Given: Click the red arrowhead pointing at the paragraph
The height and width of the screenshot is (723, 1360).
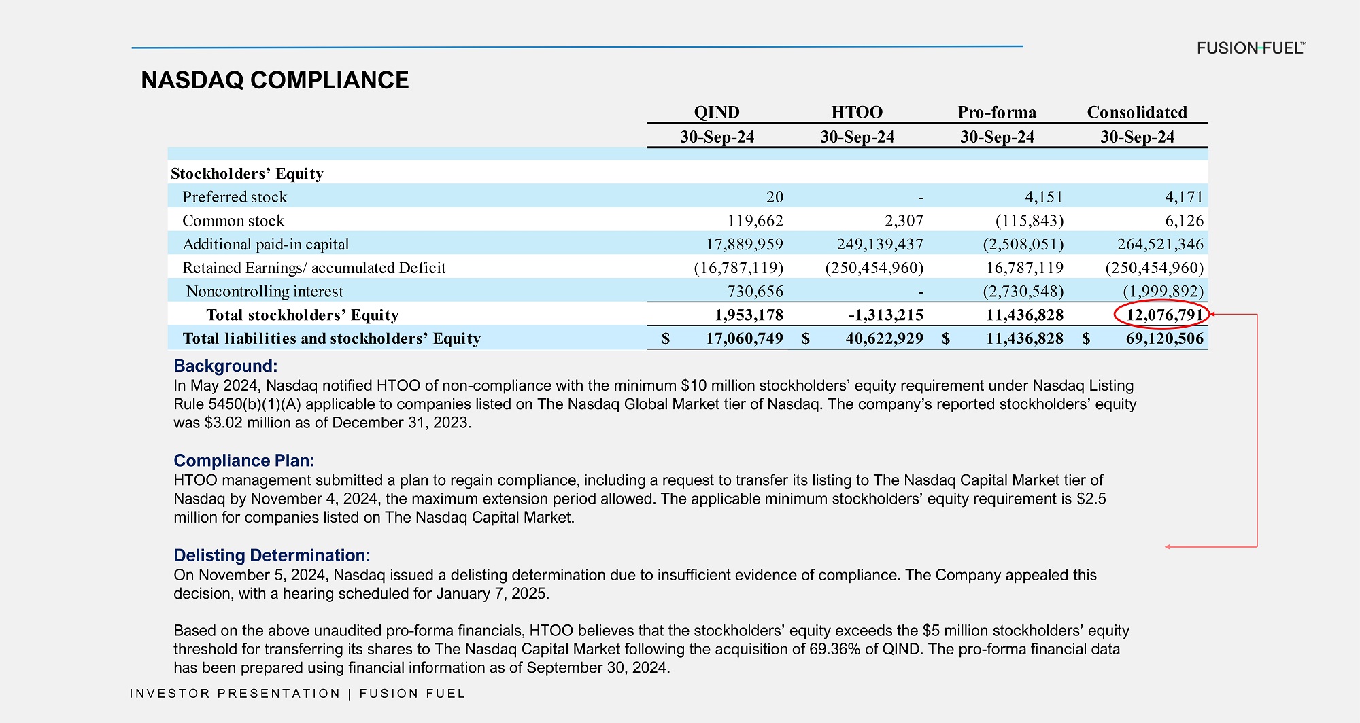Looking at the screenshot, I should tap(1168, 546).
